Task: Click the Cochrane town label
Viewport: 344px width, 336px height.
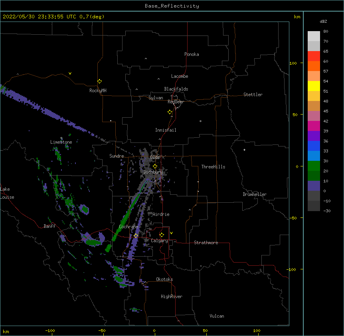Action: coord(129,227)
